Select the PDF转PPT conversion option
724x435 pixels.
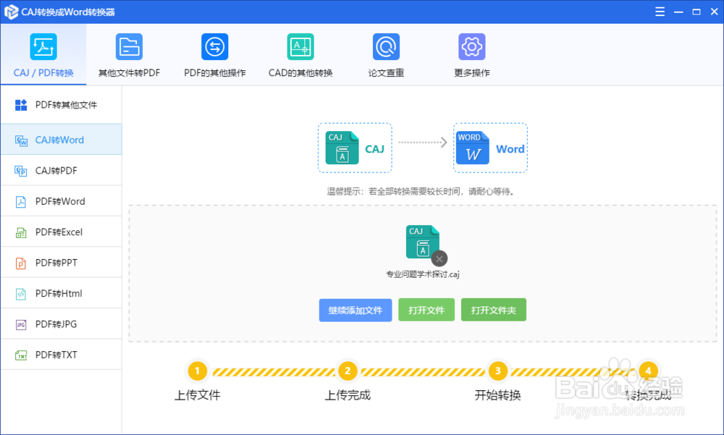coord(61,262)
